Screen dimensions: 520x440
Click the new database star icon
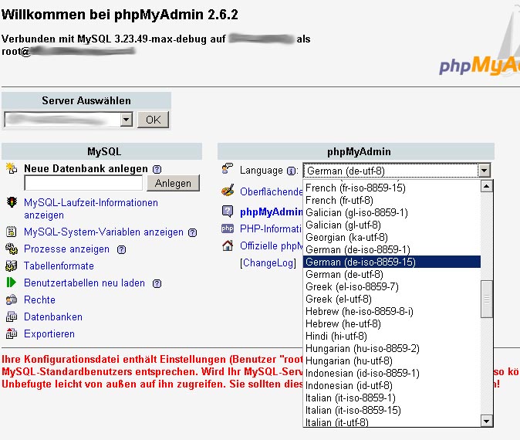pos(12,168)
